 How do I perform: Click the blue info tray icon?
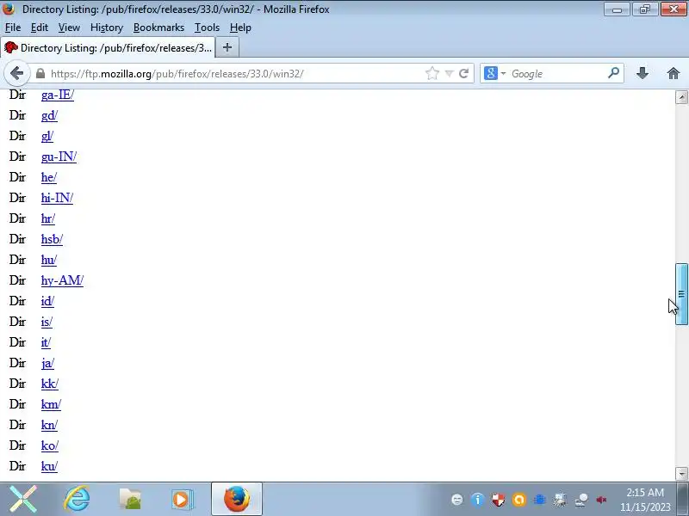click(477, 500)
